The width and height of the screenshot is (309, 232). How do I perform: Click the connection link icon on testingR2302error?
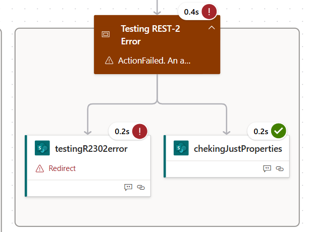point(141,187)
